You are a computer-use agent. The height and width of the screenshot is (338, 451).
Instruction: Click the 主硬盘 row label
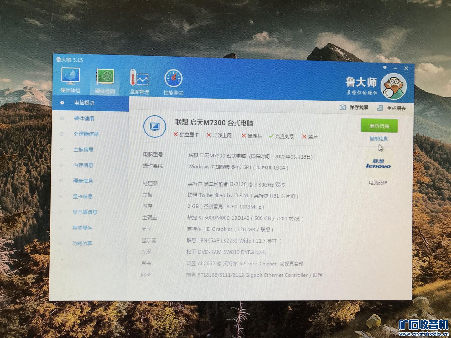149,218
